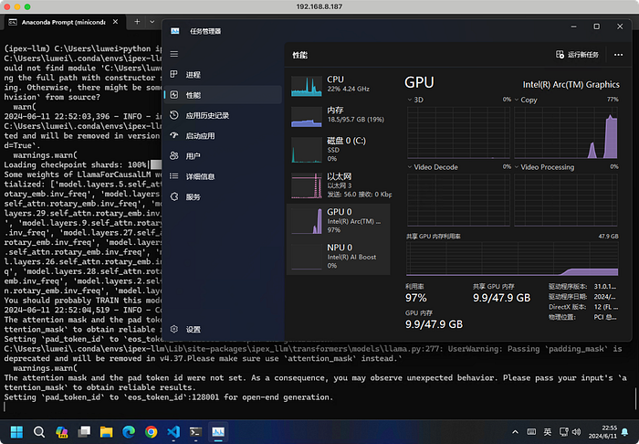
Task: Click the Intel(R) Arc(TM) Graphics label
Action: click(571, 84)
